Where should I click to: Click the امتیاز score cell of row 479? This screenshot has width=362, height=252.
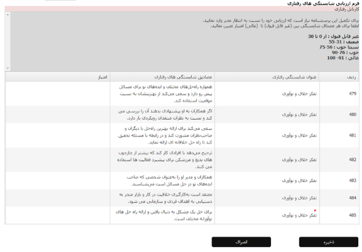(58, 94)
